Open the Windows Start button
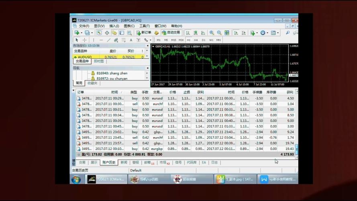Image resolution: width=357 pixels, height=201 pixels. coord(76,180)
